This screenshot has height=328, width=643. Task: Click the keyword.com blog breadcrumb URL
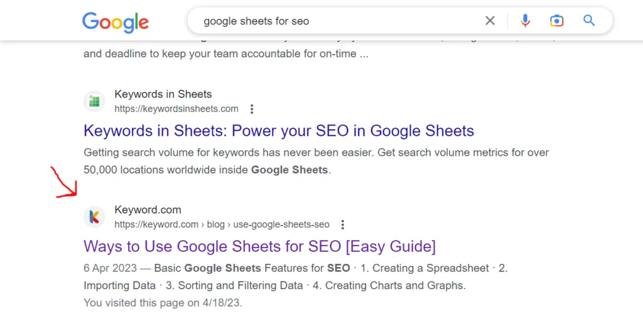pos(222,224)
